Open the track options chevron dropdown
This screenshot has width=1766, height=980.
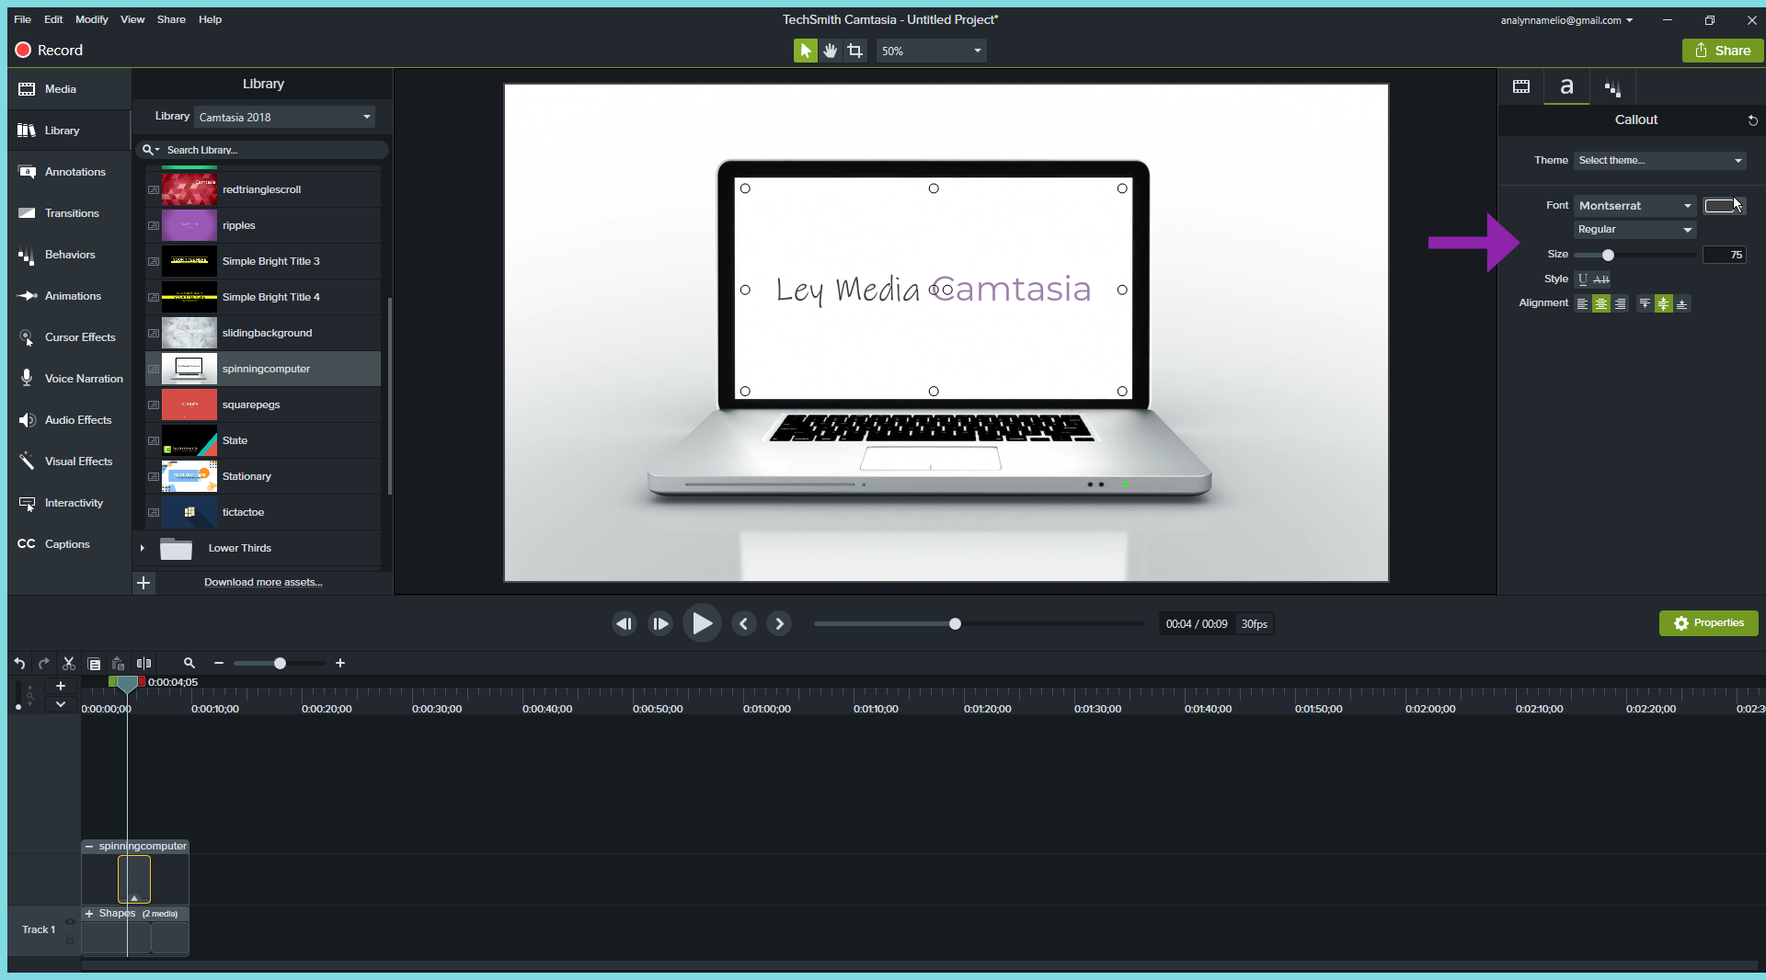point(61,704)
